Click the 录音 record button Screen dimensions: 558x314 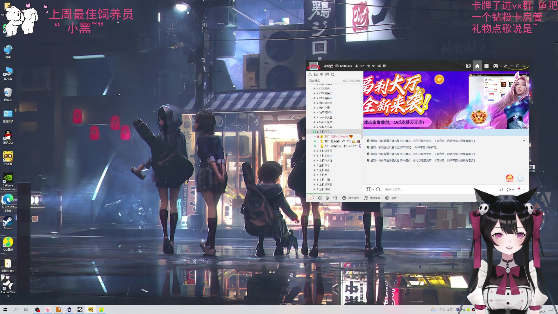coord(391,198)
